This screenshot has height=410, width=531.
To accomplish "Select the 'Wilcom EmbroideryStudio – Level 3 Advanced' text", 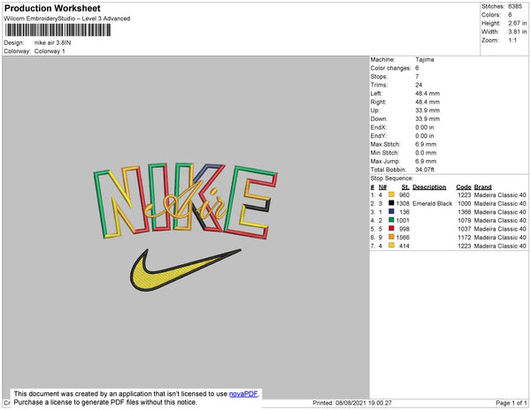I will point(67,19).
